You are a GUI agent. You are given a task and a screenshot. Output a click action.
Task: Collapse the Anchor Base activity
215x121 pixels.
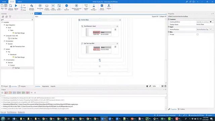click(120, 20)
